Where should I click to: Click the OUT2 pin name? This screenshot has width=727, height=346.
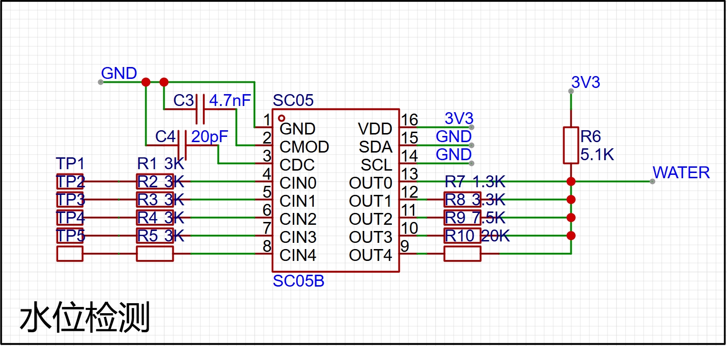371,219
